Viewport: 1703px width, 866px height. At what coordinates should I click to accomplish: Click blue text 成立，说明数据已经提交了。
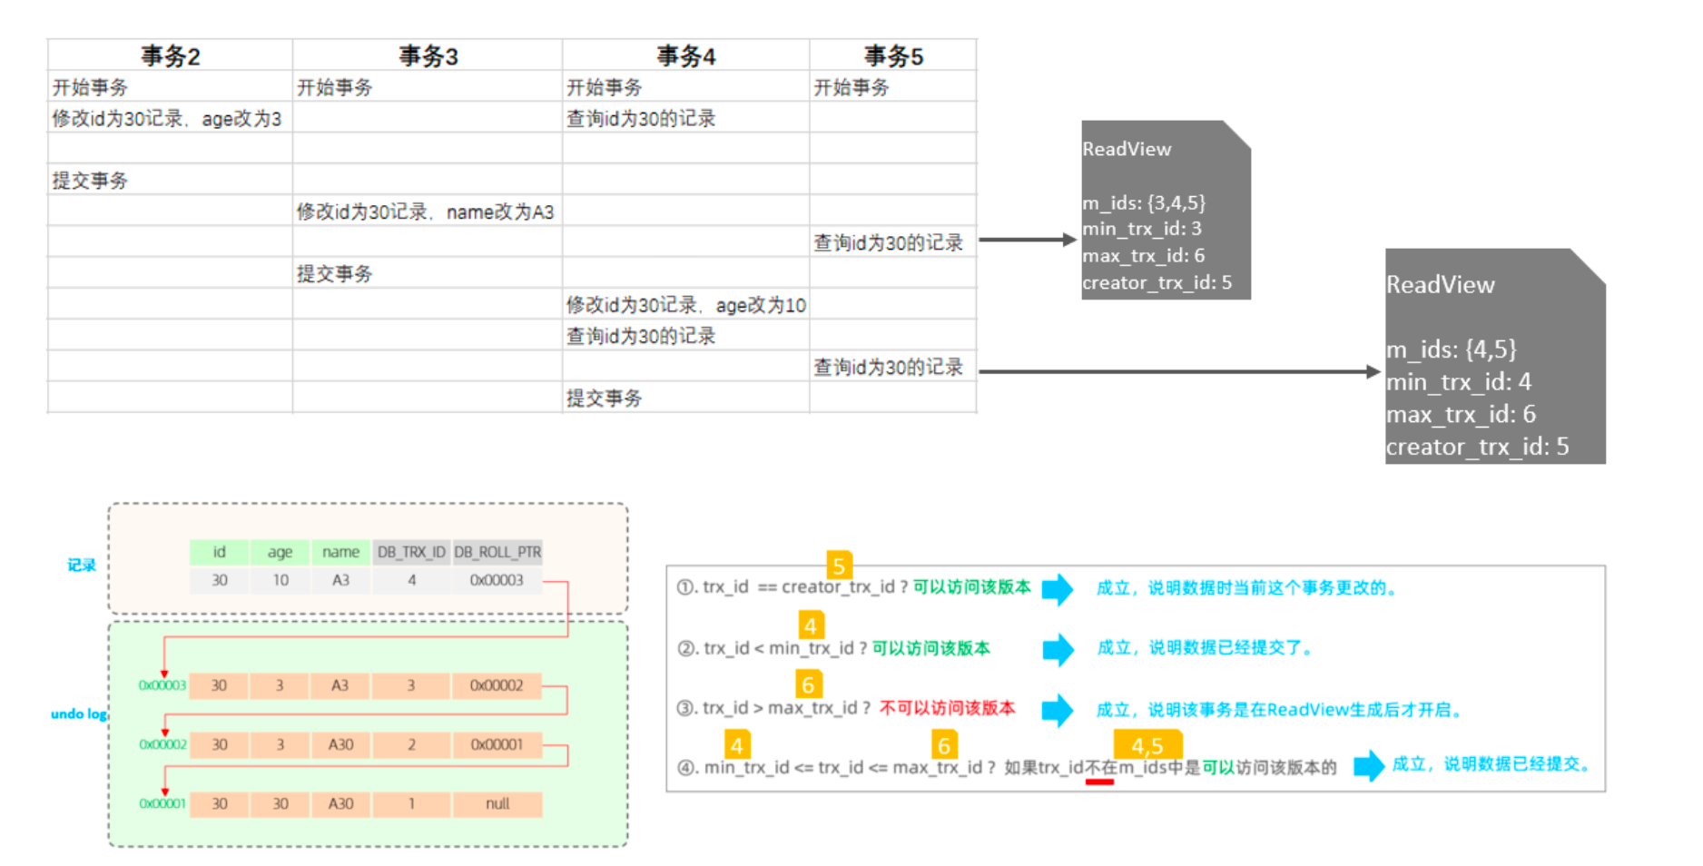1206,648
